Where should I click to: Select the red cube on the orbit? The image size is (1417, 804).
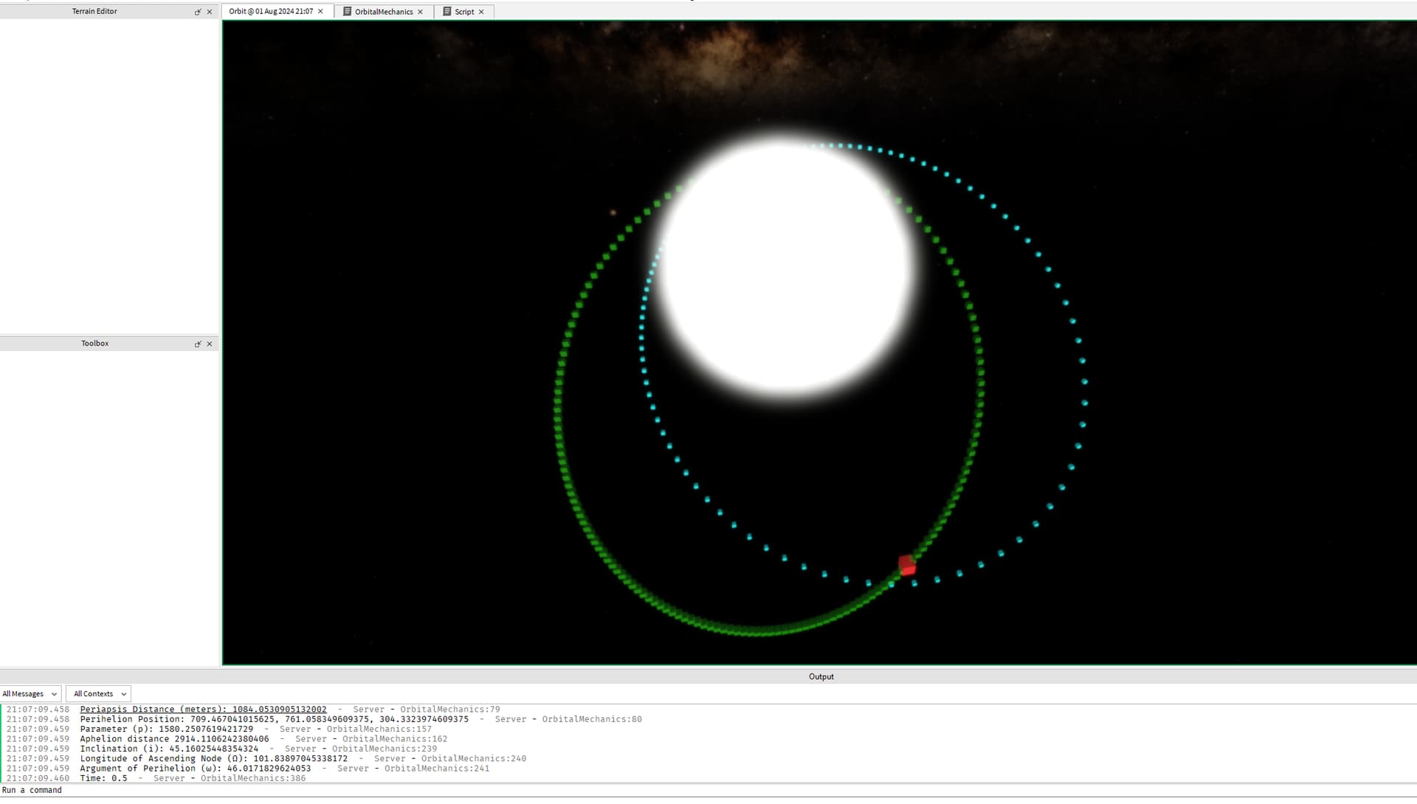pos(907,566)
